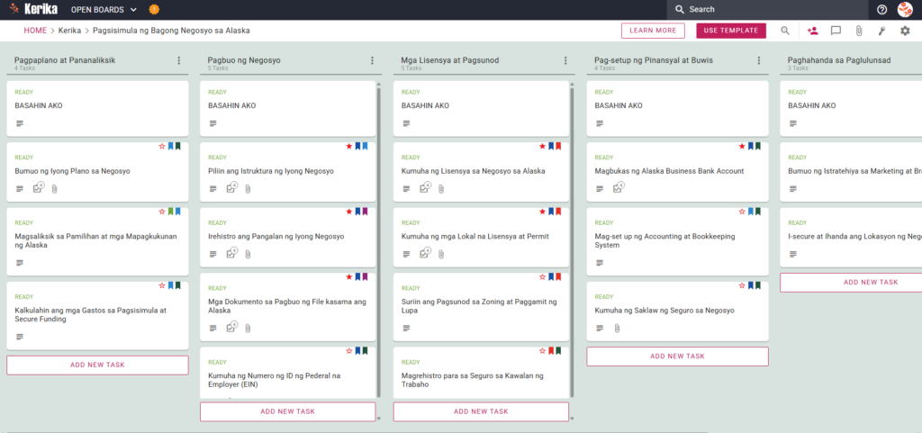
Task: Open the board settings gear icon
Action: (x=905, y=31)
